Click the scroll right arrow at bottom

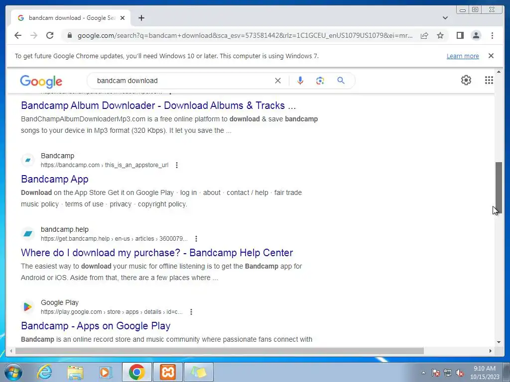491,351
